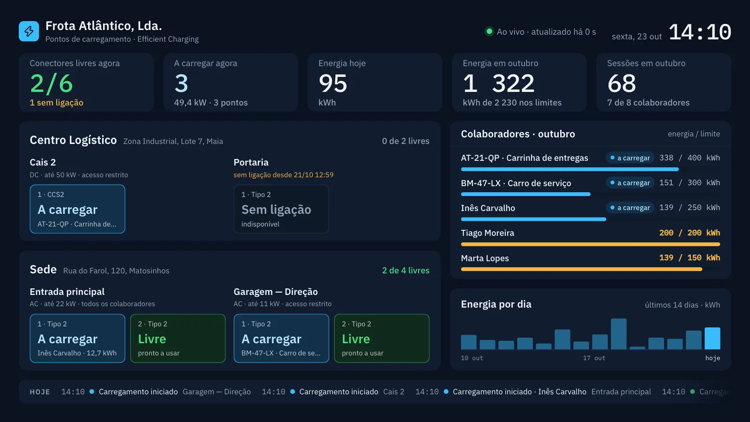Open the Sessões em outubro card
Image resolution: width=750 pixels, height=422 pixels.
point(664,83)
